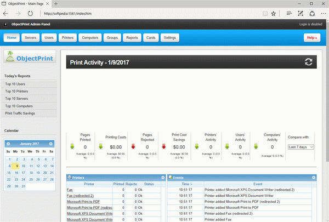The image size is (329, 222).
Task: Select January 9 in calendar
Action: click(15, 166)
